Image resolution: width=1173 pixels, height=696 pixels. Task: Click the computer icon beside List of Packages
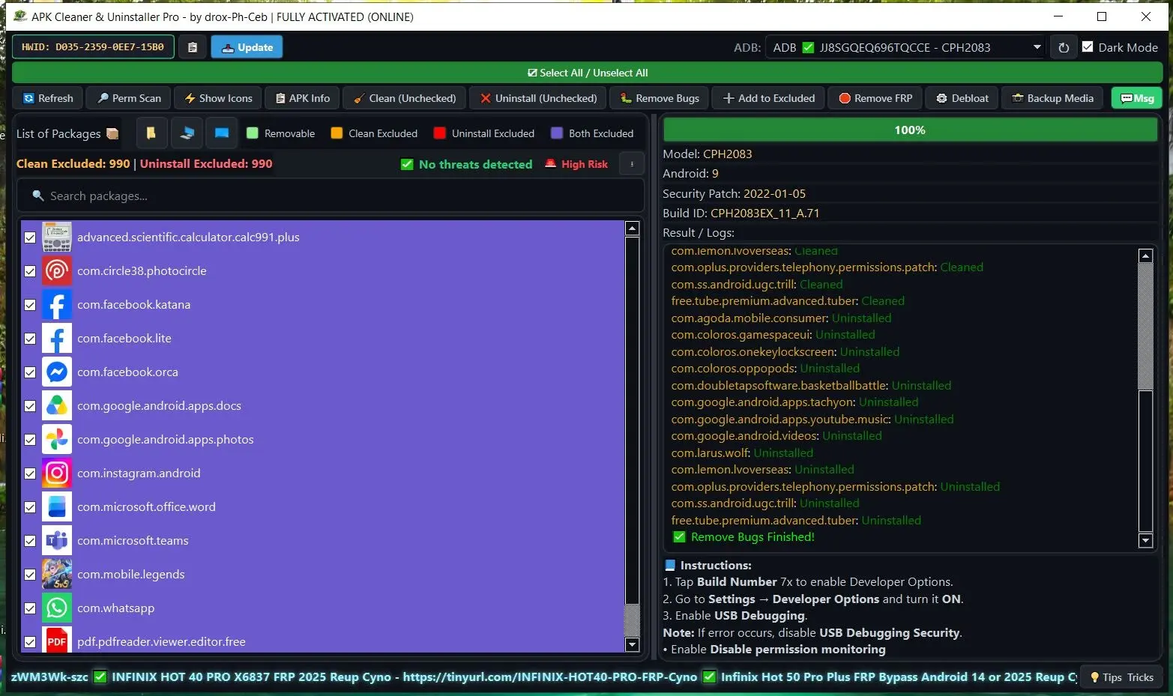(x=187, y=133)
